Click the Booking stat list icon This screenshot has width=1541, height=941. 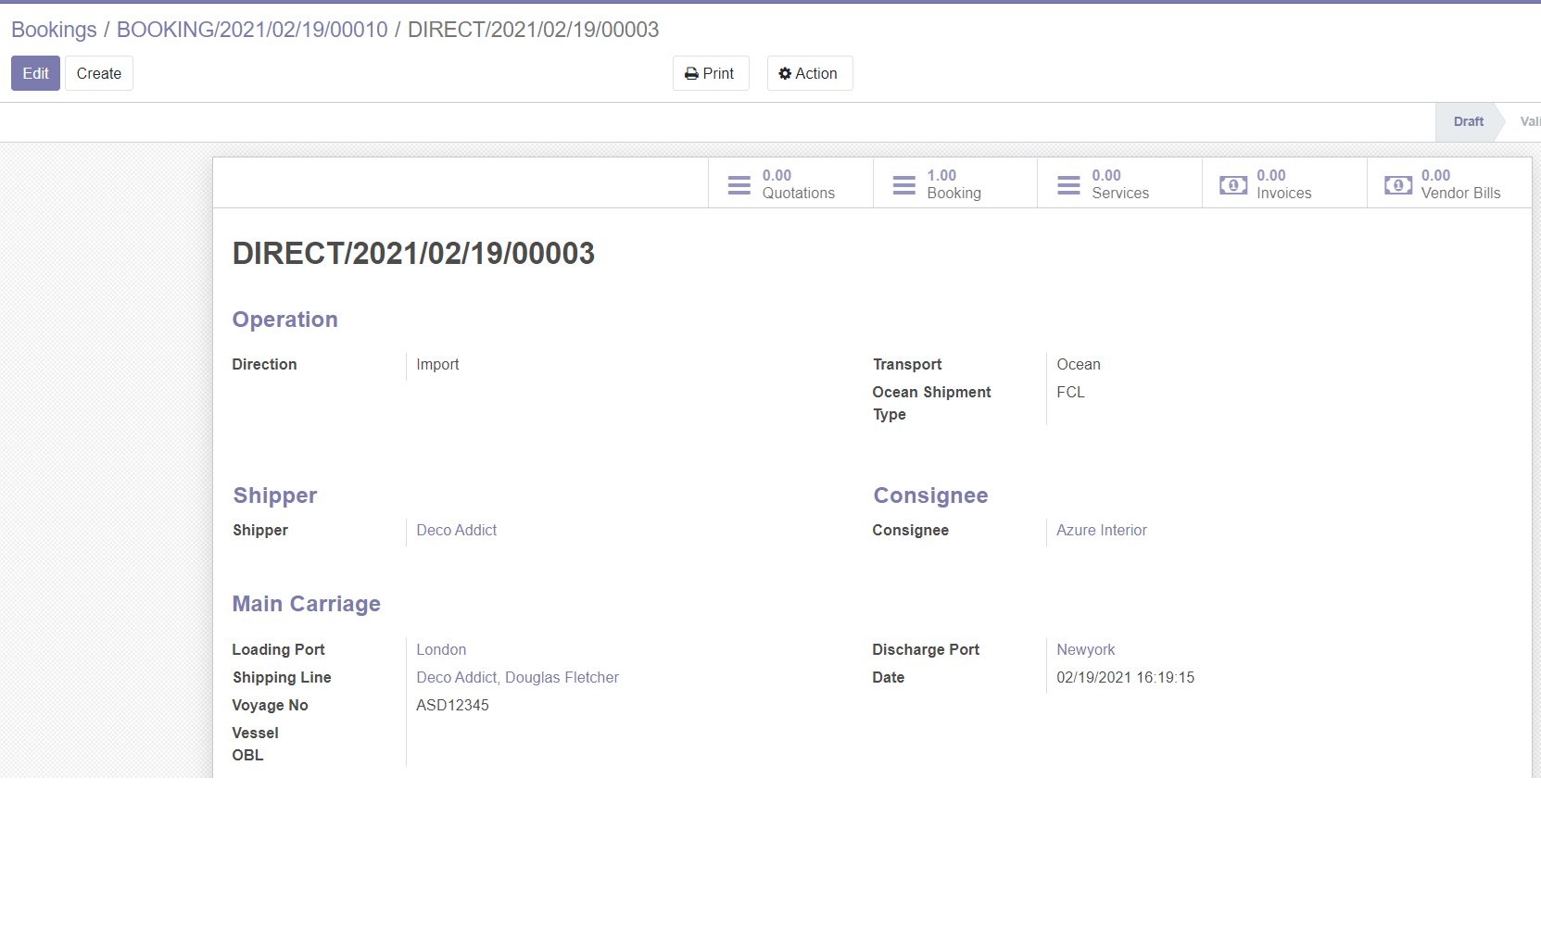pyautogui.click(x=903, y=185)
